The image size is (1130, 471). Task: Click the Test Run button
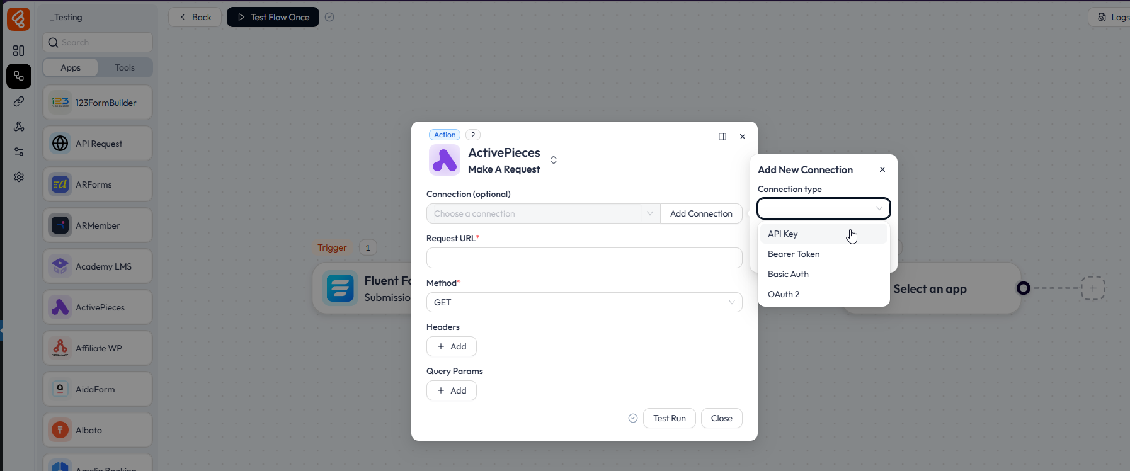[x=670, y=418]
